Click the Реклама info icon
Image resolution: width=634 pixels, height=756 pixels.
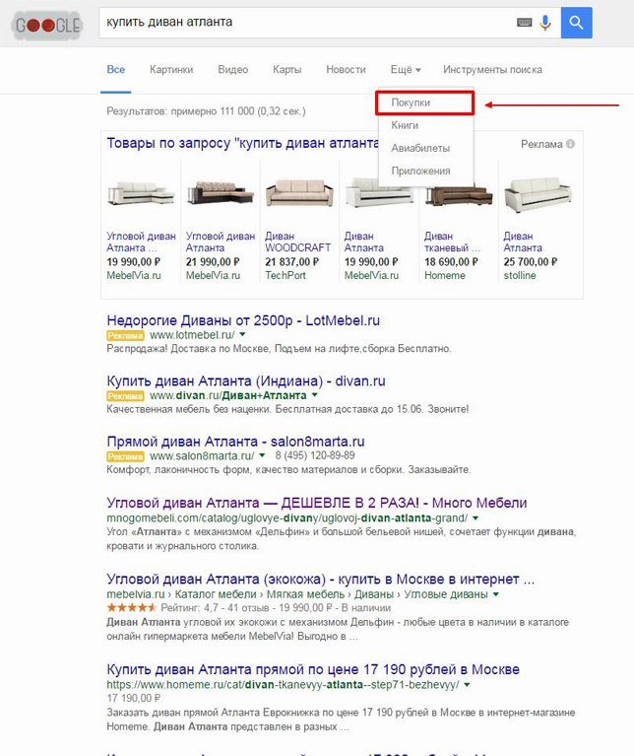click(x=570, y=144)
